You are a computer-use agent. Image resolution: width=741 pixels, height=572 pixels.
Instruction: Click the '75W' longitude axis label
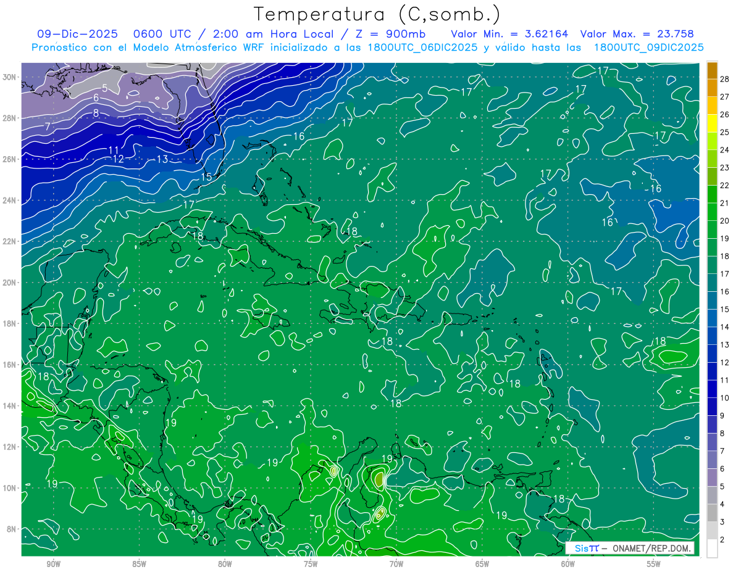pyautogui.click(x=311, y=564)
